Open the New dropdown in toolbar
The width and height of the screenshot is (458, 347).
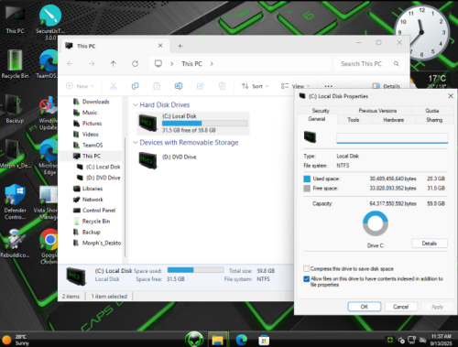click(x=80, y=86)
